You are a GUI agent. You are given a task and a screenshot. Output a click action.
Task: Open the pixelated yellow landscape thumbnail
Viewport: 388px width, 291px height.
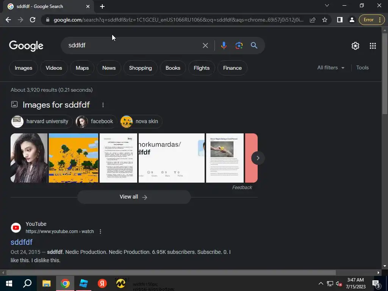(x=74, y=158)
